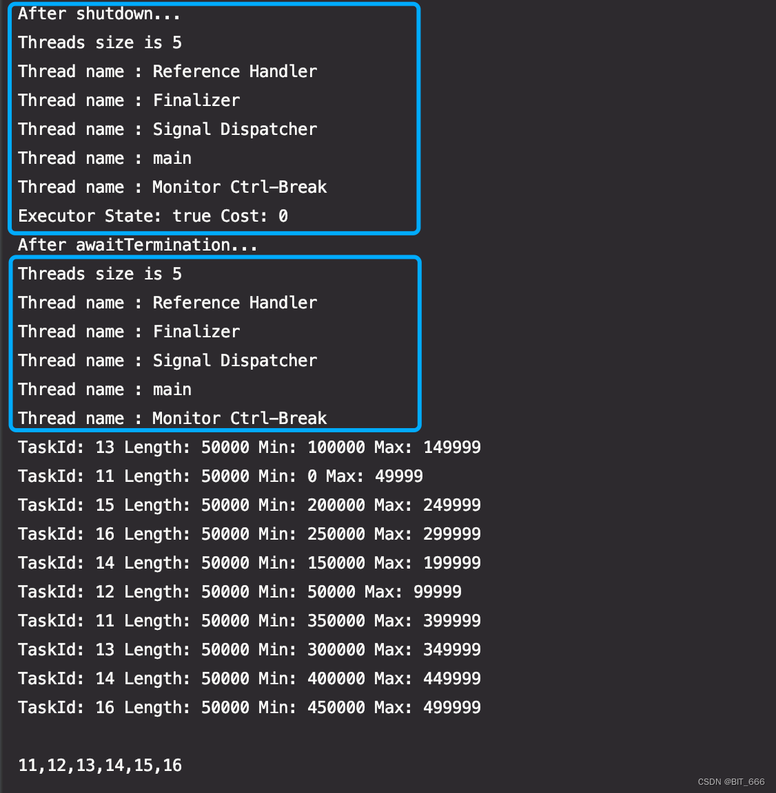Viewport: 776px width, 793px height.
Task: Click the TaskId 11 line with Min 350000
Action: pos(249,621)
